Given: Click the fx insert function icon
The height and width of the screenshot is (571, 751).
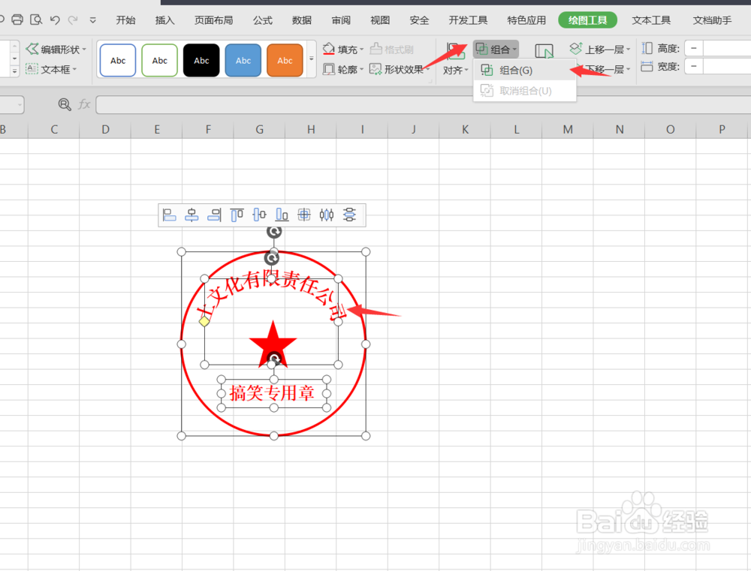Looking at the screenshot, I should (x=85, y=104).
